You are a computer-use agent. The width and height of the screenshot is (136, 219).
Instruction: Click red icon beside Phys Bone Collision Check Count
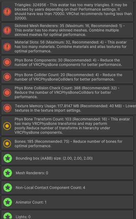point(7,92)
